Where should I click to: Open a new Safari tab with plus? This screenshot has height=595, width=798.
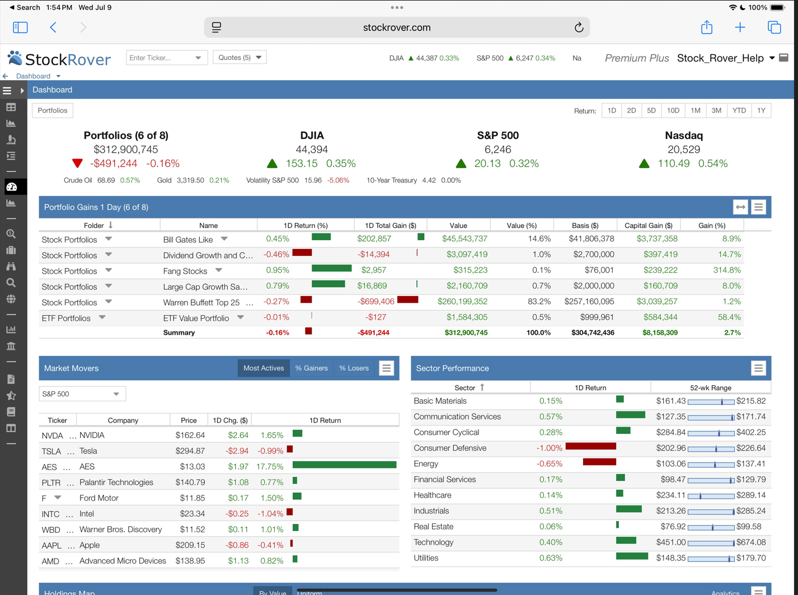(x=740, y=27)
